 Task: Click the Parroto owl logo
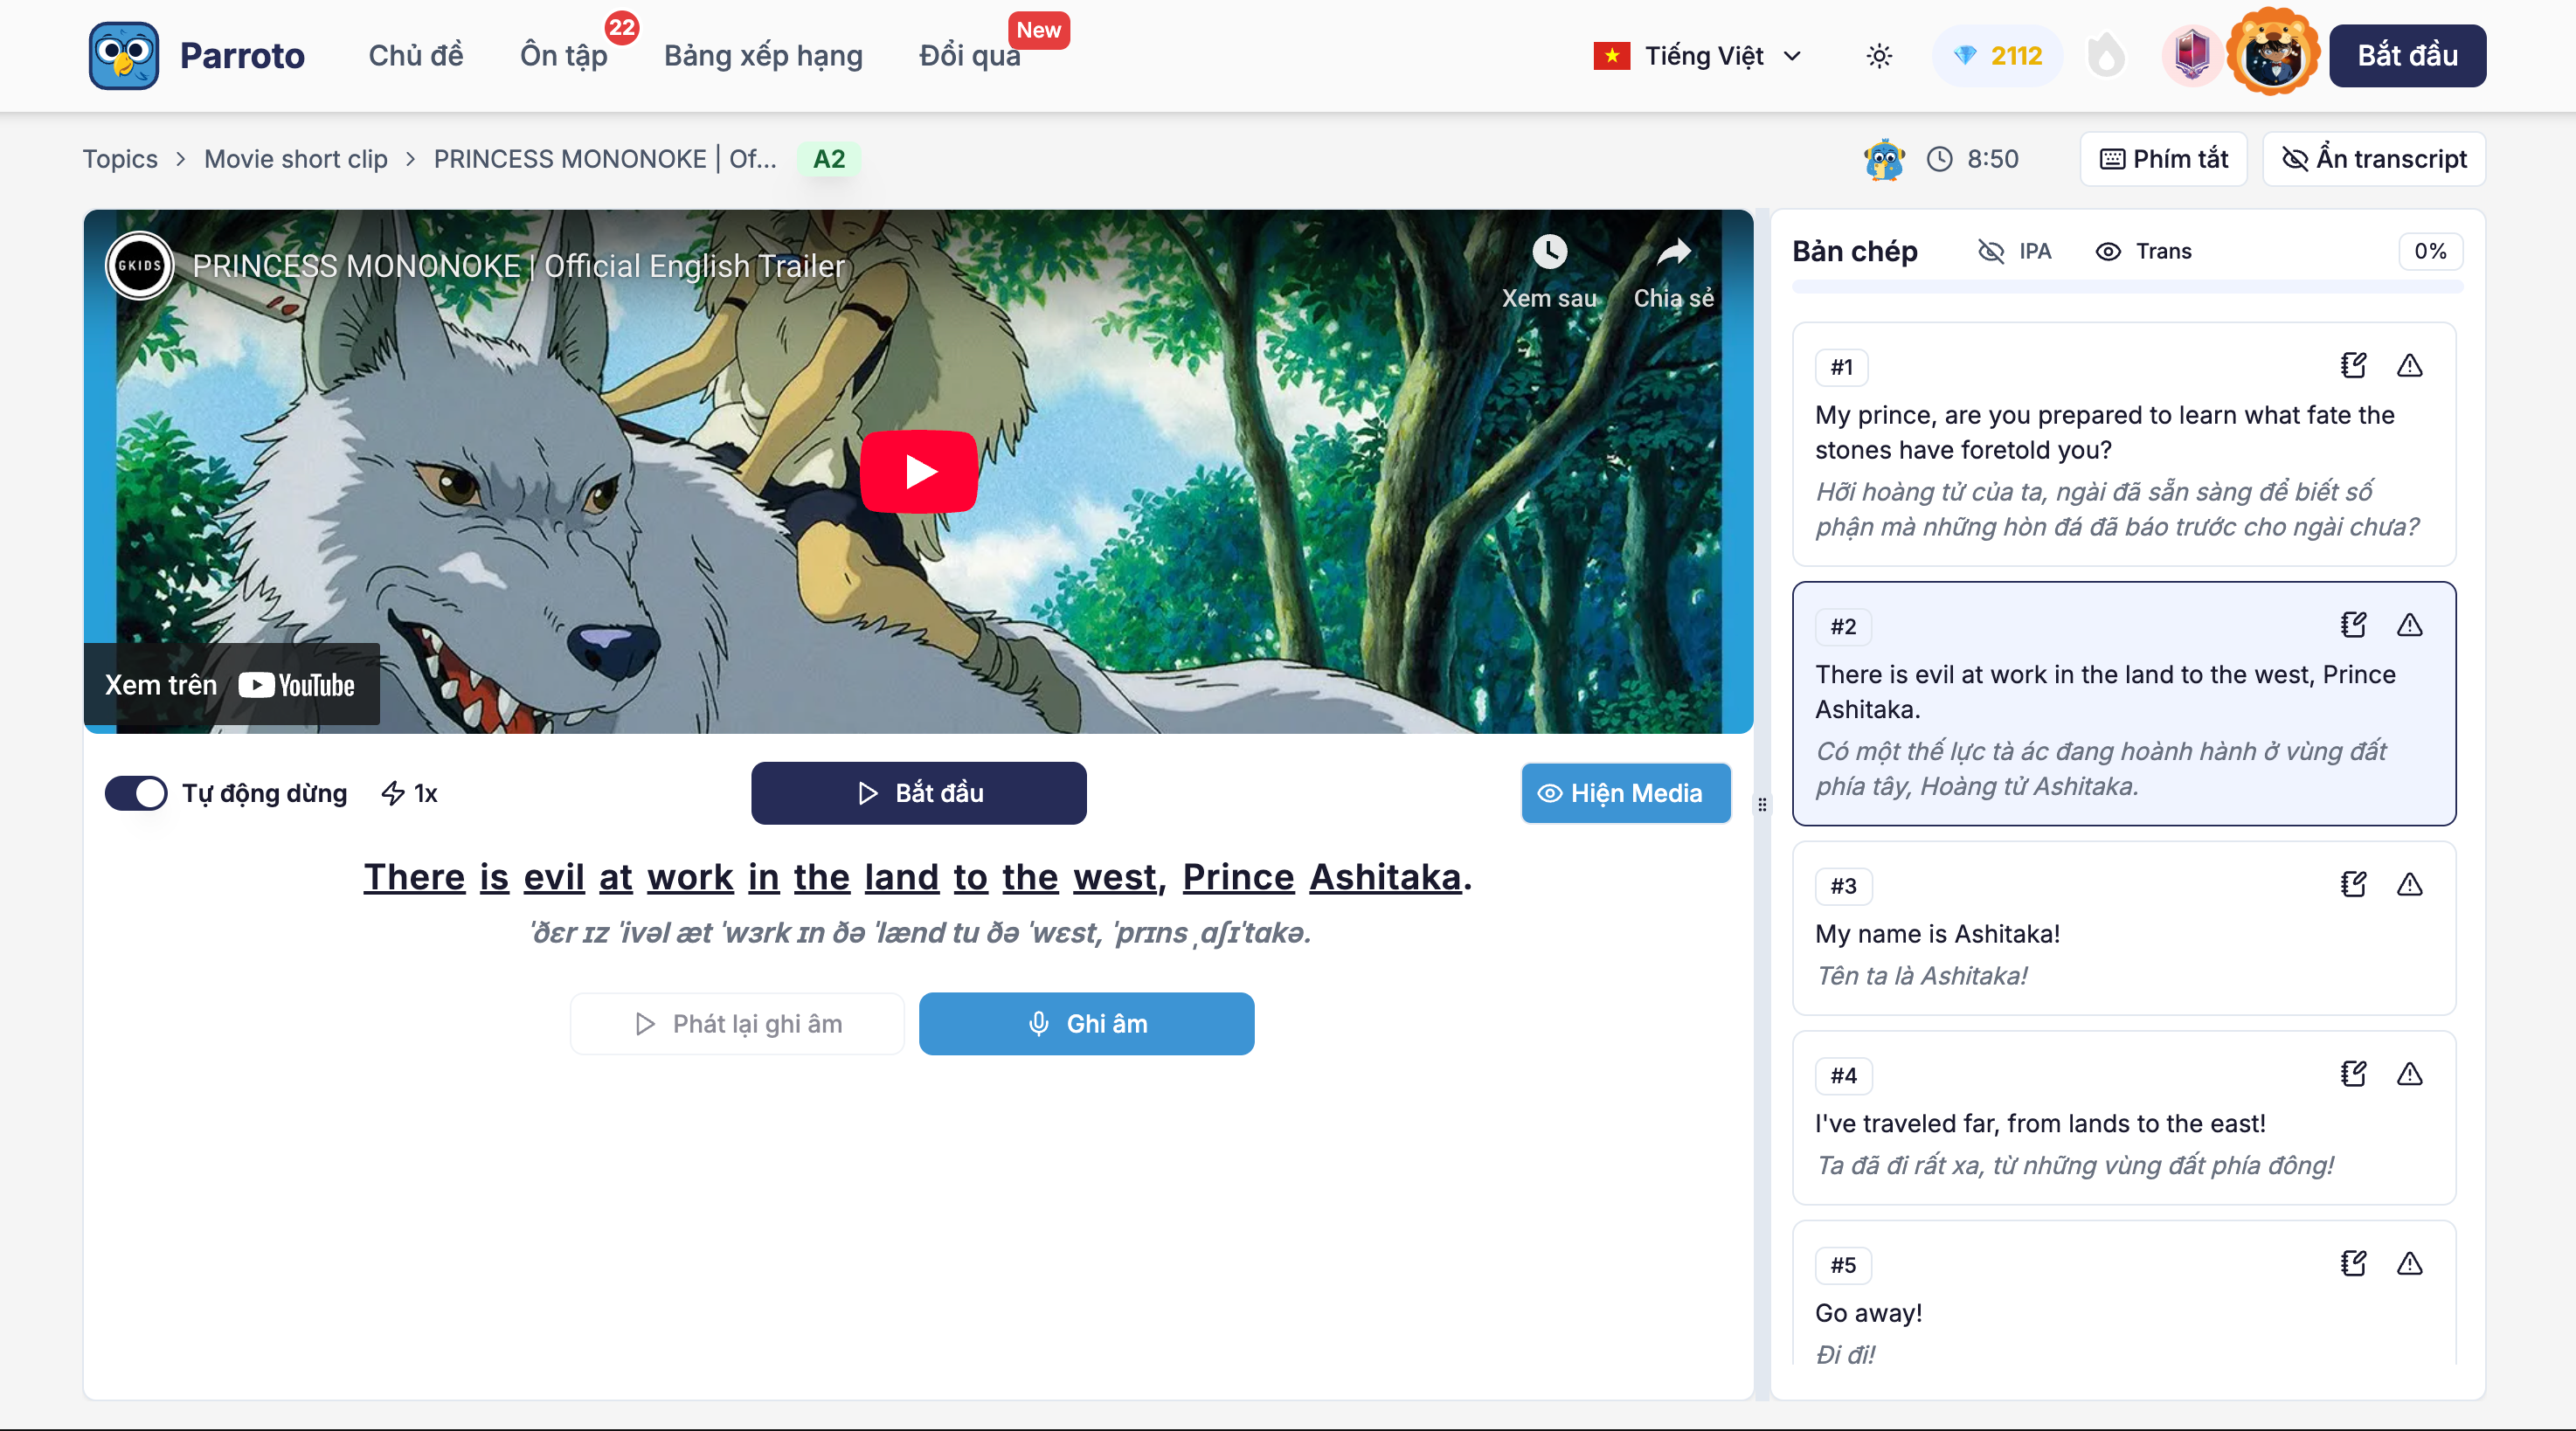pyautogui.click(x=123, y=55)
